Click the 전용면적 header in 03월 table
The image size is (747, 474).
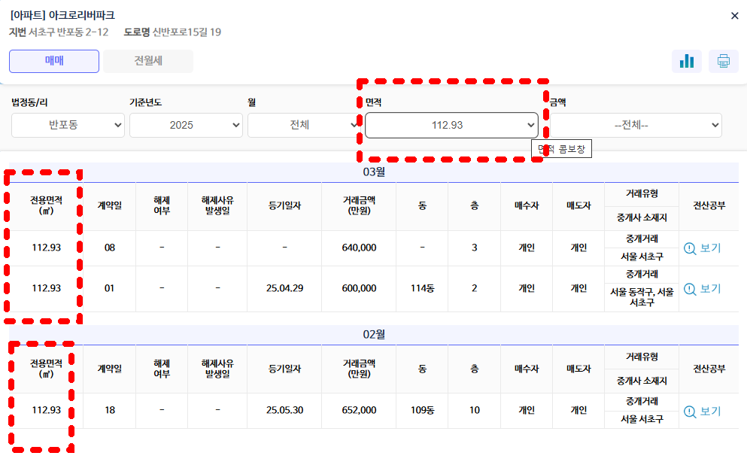point(46,206)
